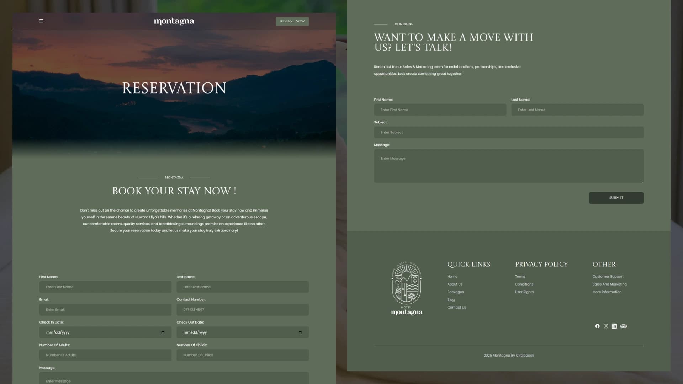Open the Terms privacy link

[520, 276]
